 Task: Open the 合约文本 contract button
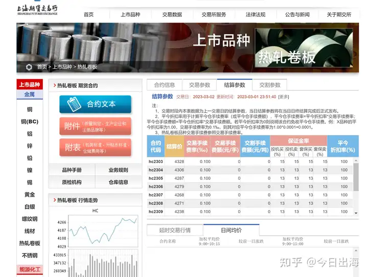[x=95, y=104]
